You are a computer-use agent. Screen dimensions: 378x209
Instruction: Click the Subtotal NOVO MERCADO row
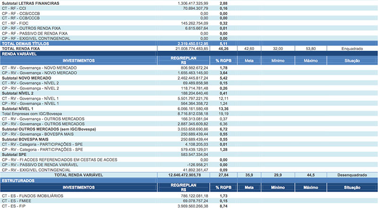(26, 78)
